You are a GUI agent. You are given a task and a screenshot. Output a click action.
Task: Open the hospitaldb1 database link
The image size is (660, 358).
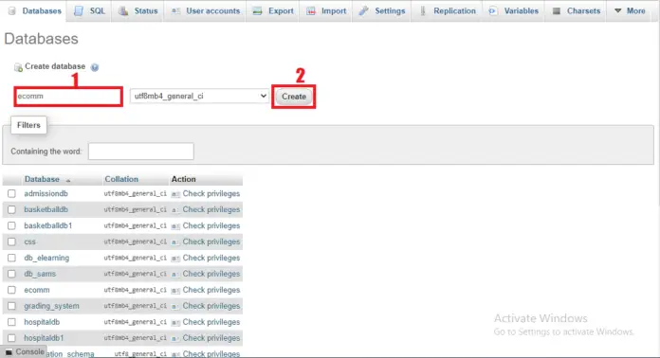click(44, 338)
